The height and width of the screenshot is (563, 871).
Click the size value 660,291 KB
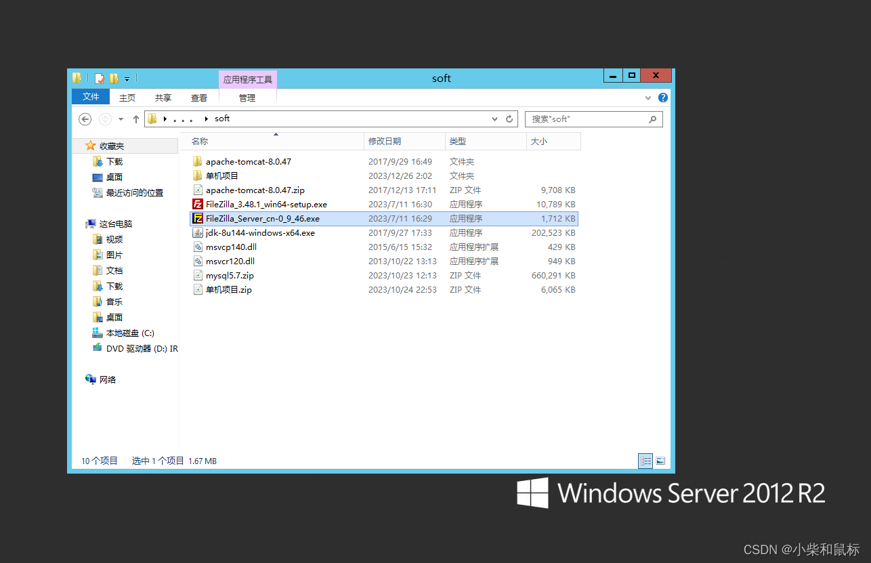click(553, 276)
